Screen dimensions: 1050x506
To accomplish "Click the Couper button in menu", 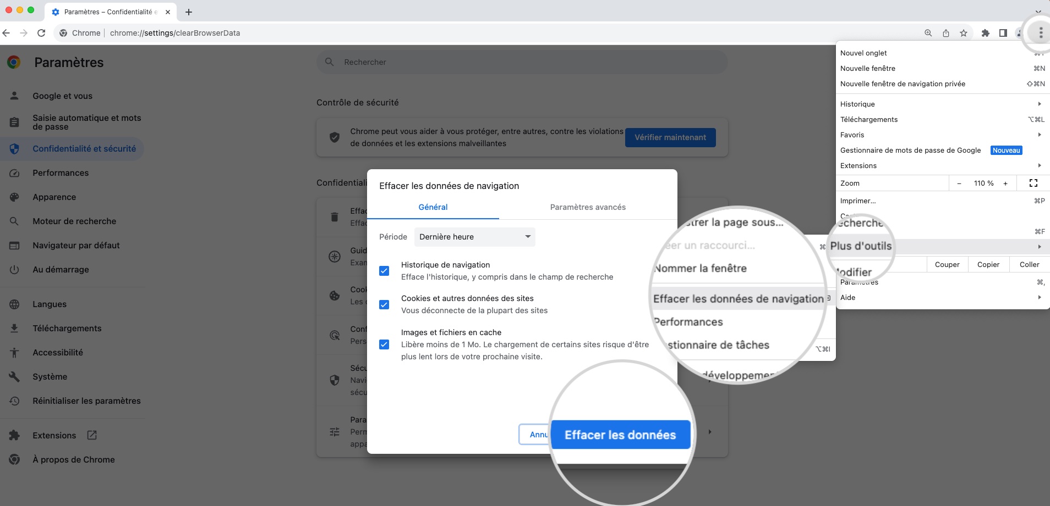I will click(947, 264).
